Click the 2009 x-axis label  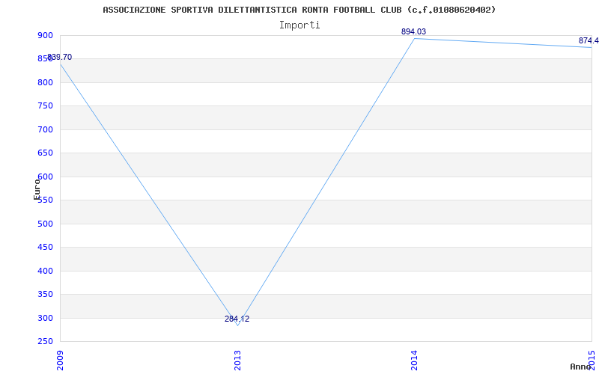point(61,360)
